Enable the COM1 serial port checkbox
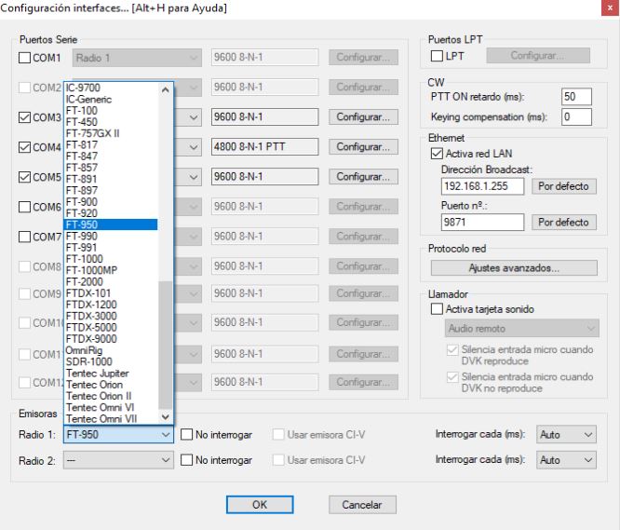This screenshot has height=530, width=620. click(x=24, y=58)
